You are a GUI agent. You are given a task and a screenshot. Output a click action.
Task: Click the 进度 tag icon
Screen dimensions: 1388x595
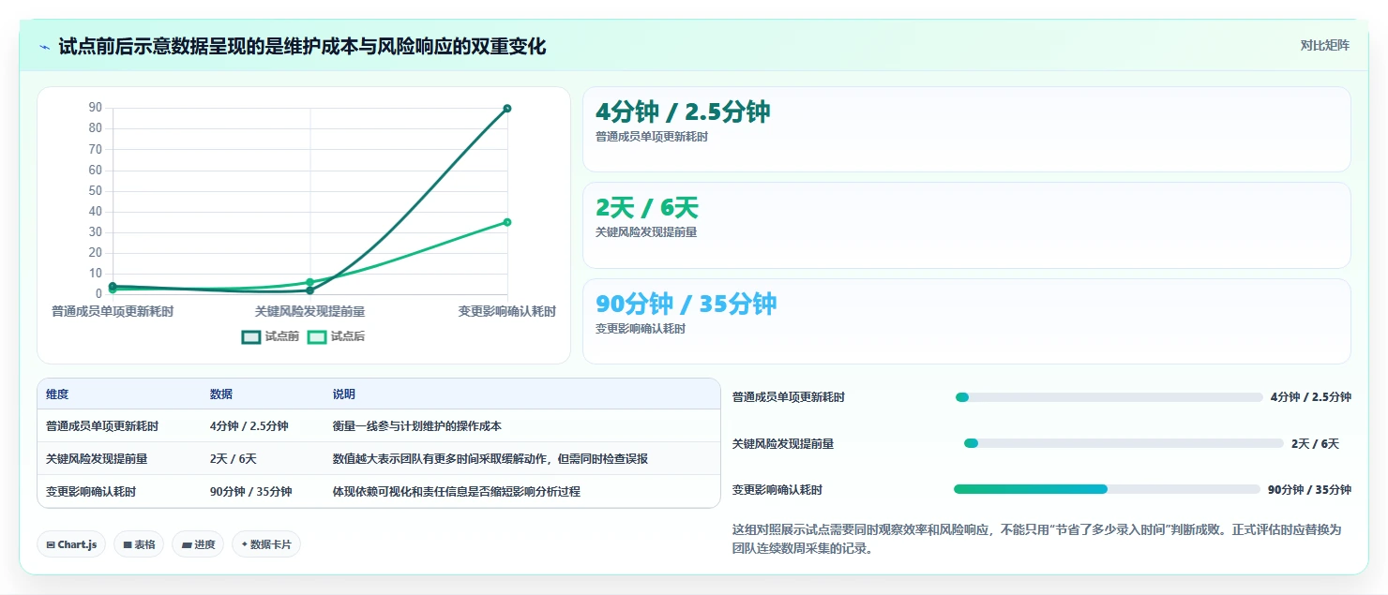187,544
